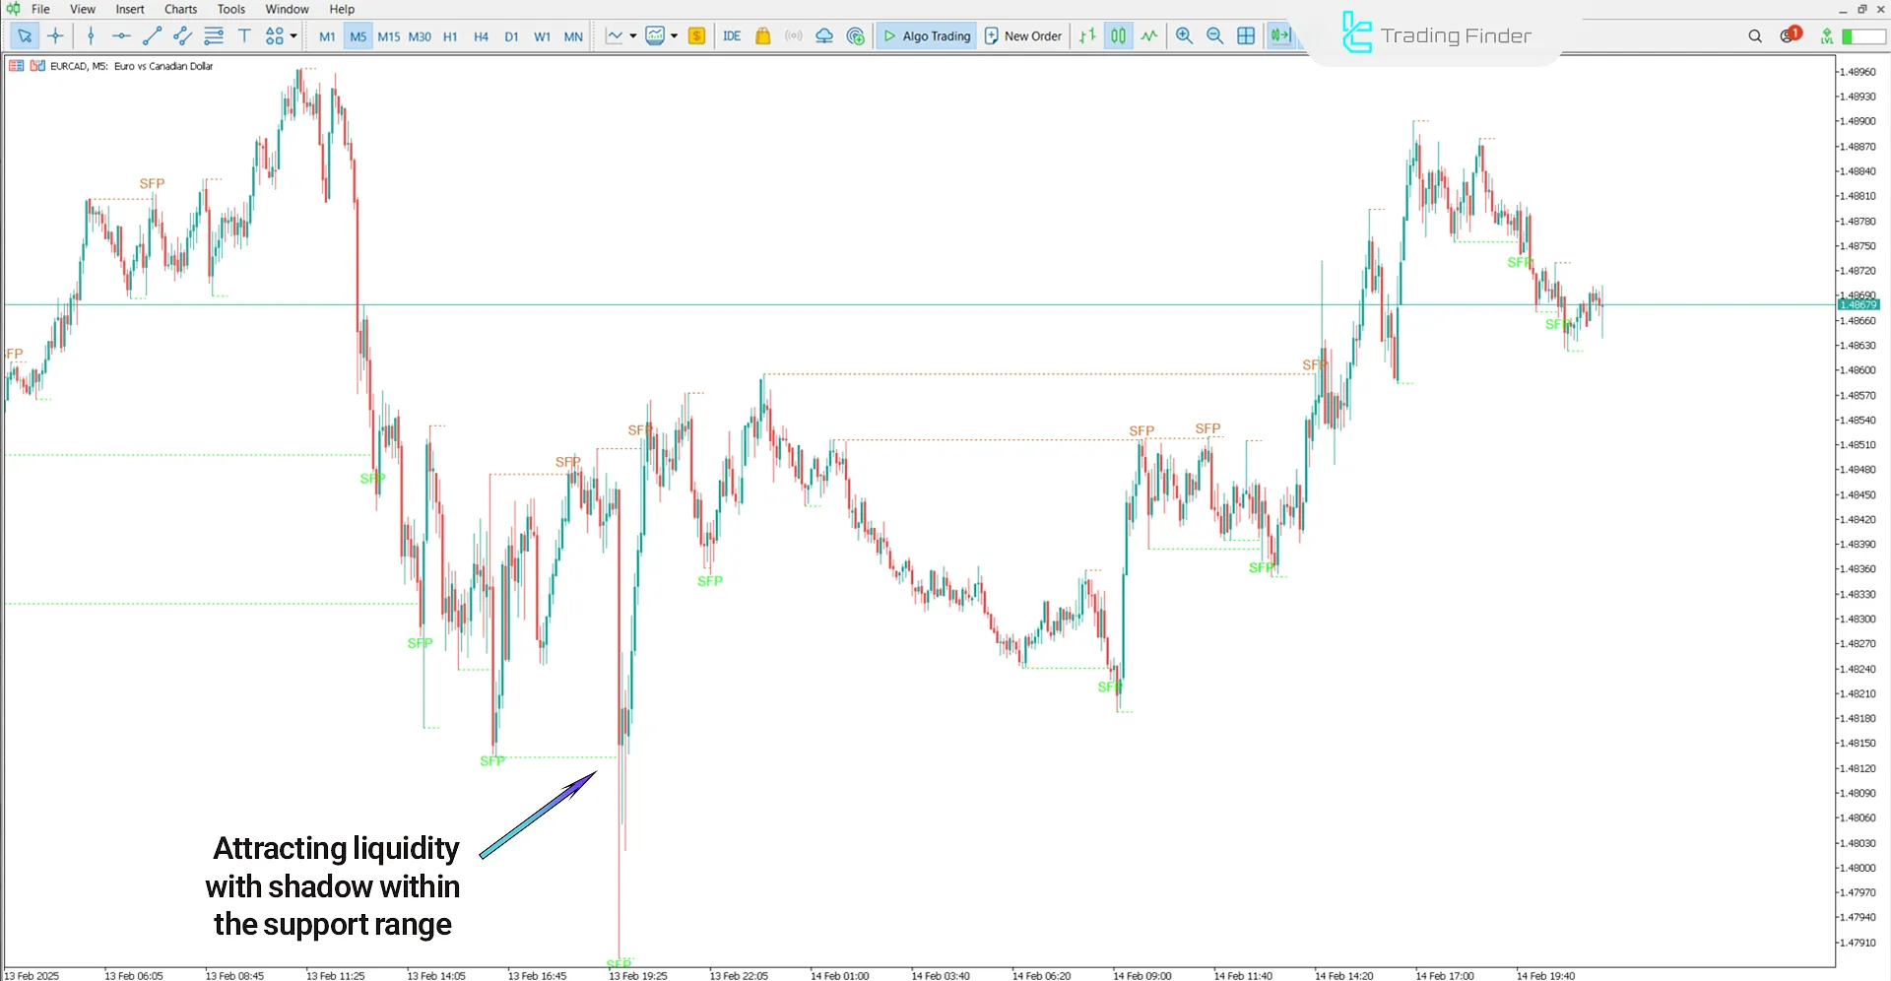1891x981 pixels.
Task: Select the Crosshair tool
Action: point(55,35)
